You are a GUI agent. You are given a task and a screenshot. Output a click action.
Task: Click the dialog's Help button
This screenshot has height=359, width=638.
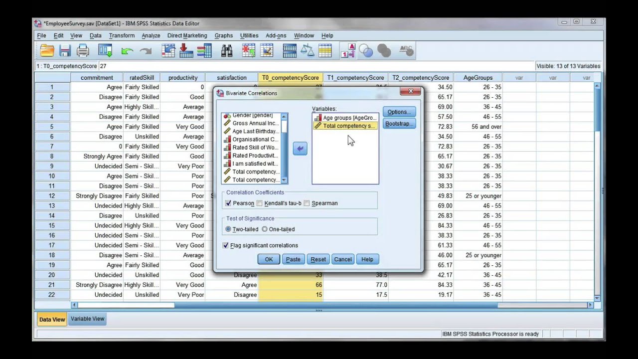[x=367, y=259]
